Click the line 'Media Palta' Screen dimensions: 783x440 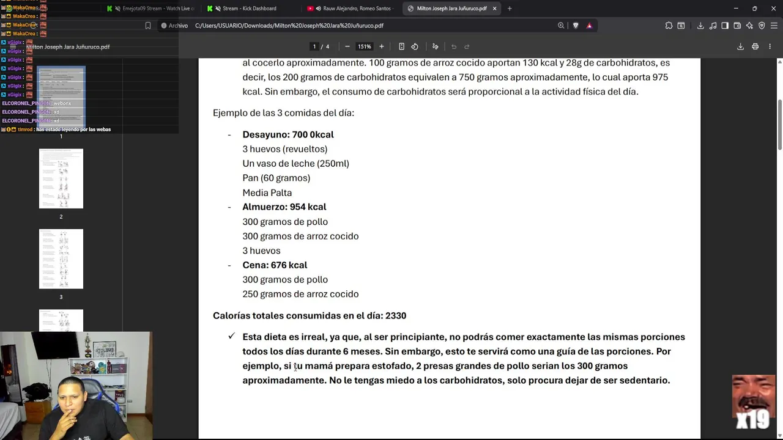(267, 193)
